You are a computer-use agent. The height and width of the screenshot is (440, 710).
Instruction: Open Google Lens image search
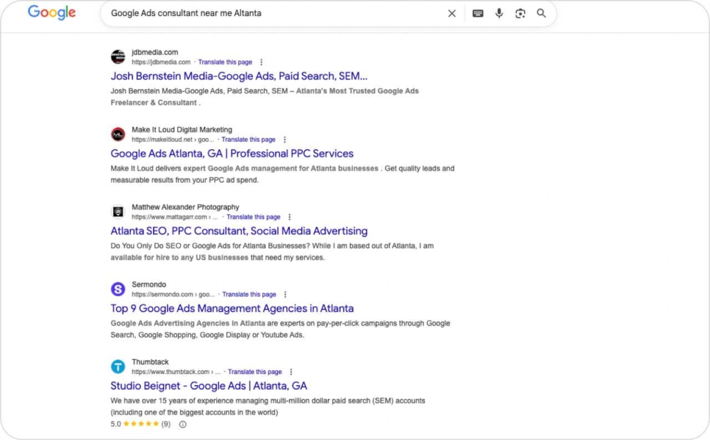click(x=520, y=13)
